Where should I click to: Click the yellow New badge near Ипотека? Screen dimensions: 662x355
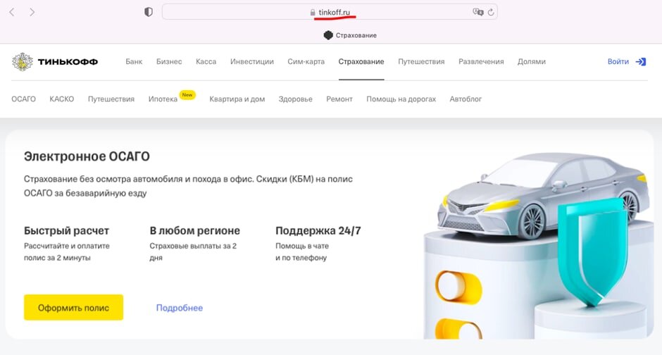(187, 95)
